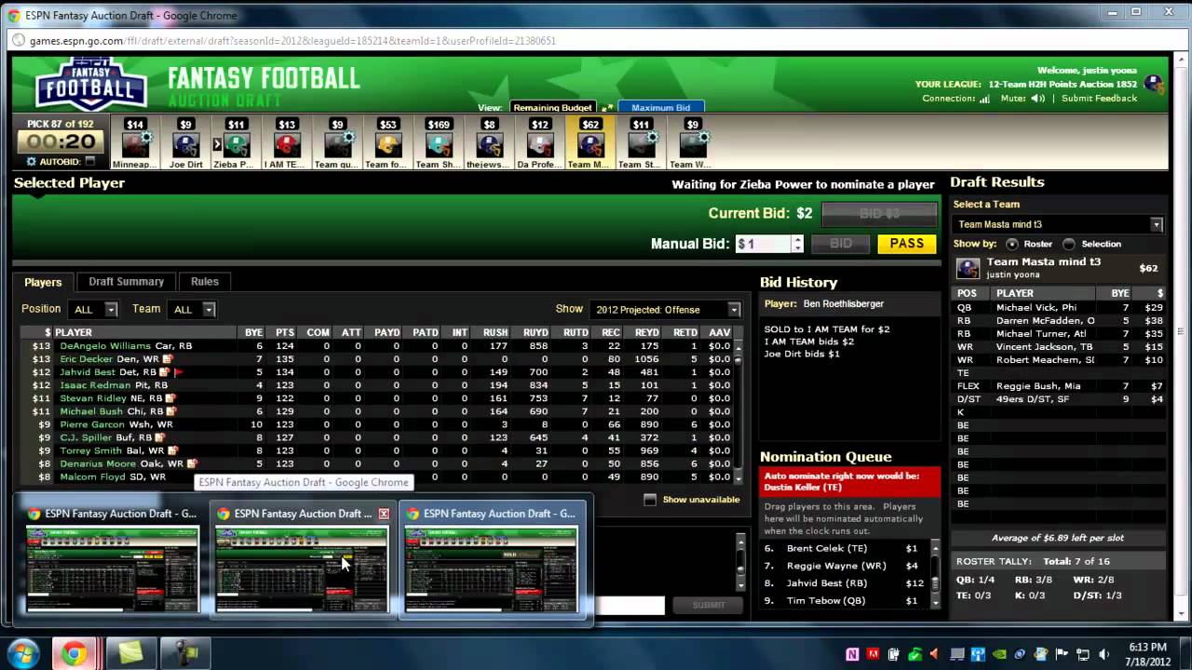Image resolution: width=1192 pixels, height=670 pixels.
Task: Open the Team ALL dropdown
Action: click(x=193, y=309)
